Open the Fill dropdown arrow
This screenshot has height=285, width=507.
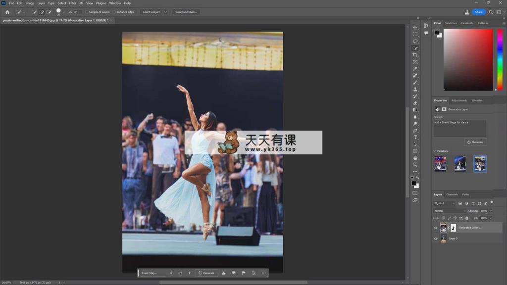pyautogui.click(x=491, y=218)
